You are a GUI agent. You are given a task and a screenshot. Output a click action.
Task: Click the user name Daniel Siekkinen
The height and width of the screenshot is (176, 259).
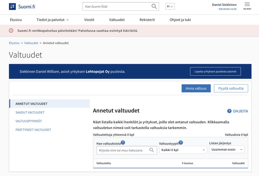pos(224,5)
